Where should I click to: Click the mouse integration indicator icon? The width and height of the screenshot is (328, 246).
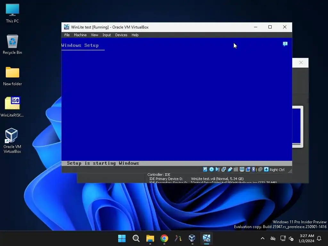coord(260,169)
